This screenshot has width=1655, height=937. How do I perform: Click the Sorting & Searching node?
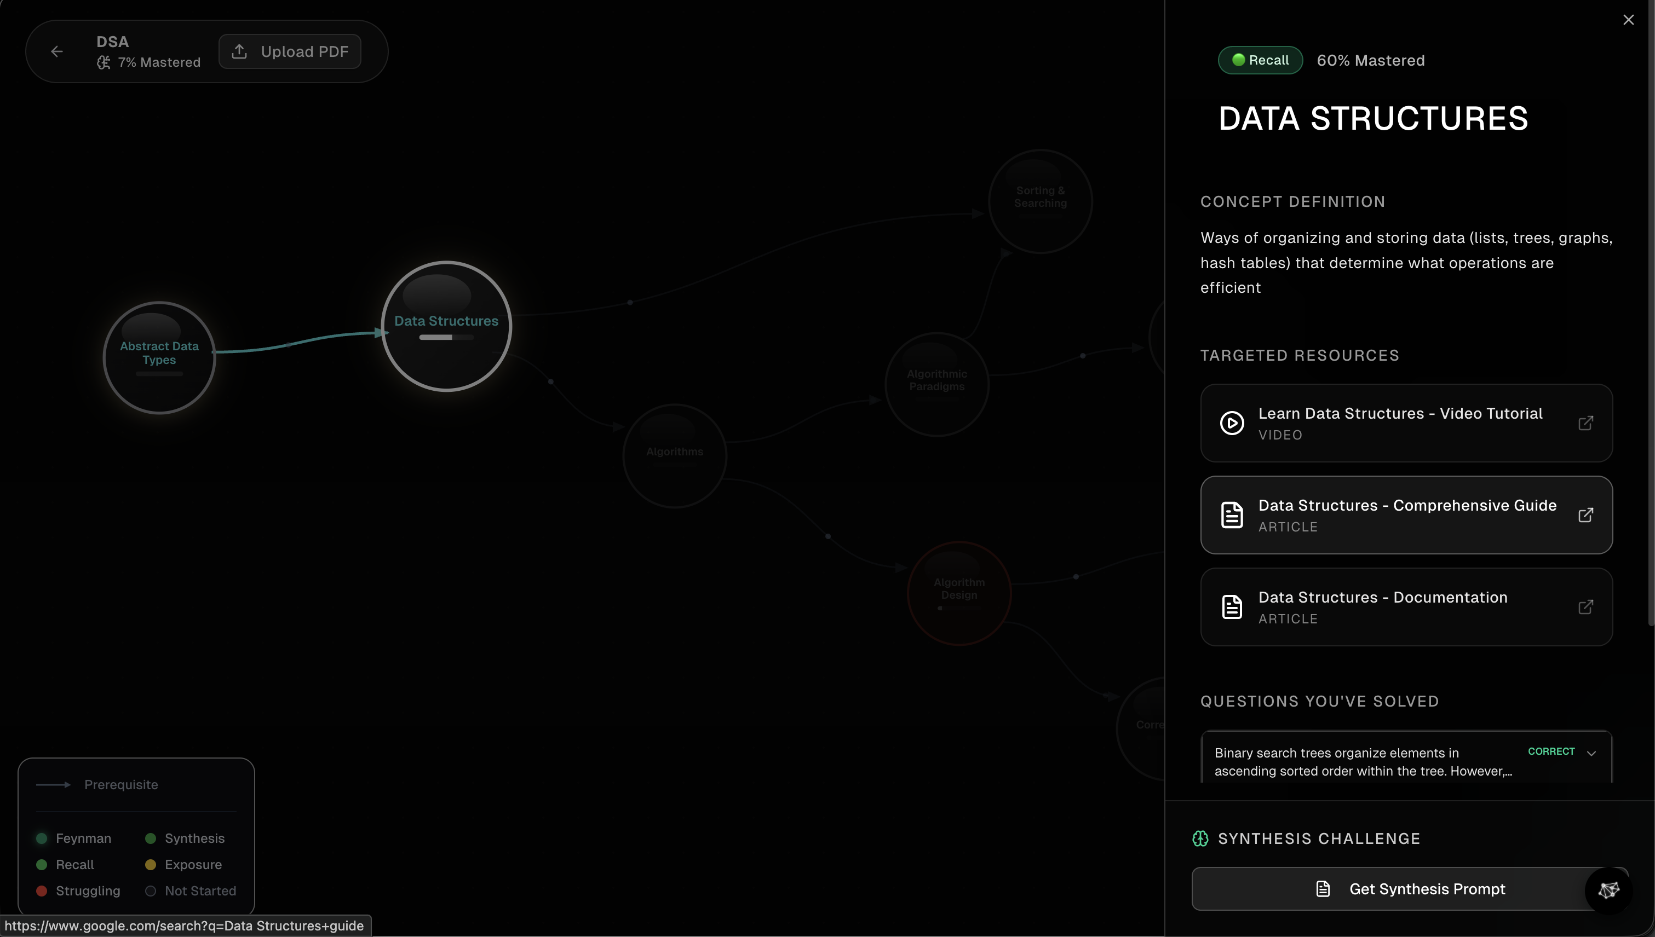coord(1040,201)
